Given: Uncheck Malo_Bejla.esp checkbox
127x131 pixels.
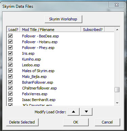Looking at the screenshot, I should tap(10, 77).
